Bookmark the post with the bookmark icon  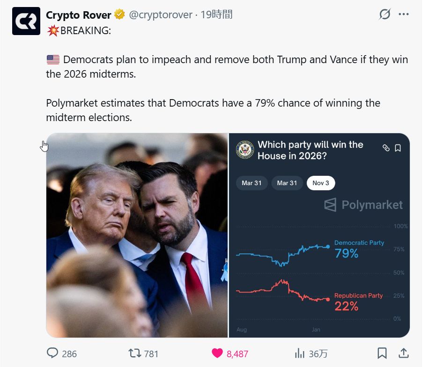click(x=382, y=353)
